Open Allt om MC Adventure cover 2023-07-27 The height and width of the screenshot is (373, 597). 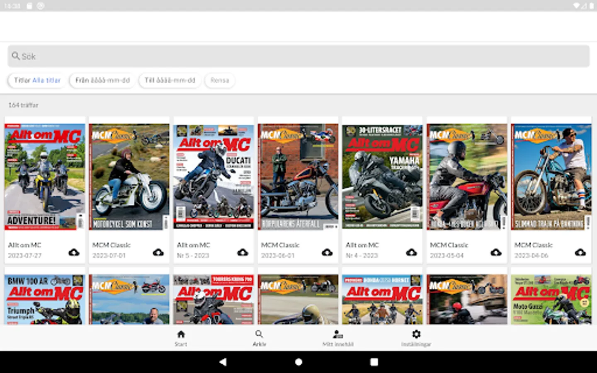click(45, 177)
